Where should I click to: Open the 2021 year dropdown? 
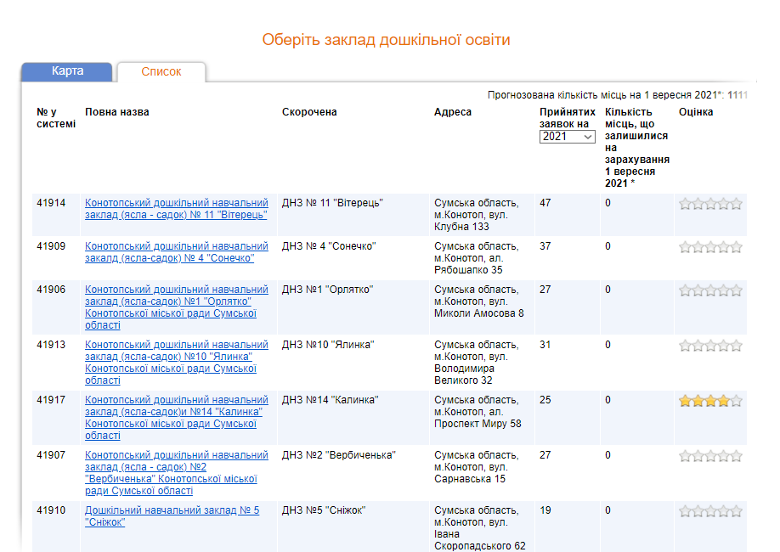coord(567,136)
